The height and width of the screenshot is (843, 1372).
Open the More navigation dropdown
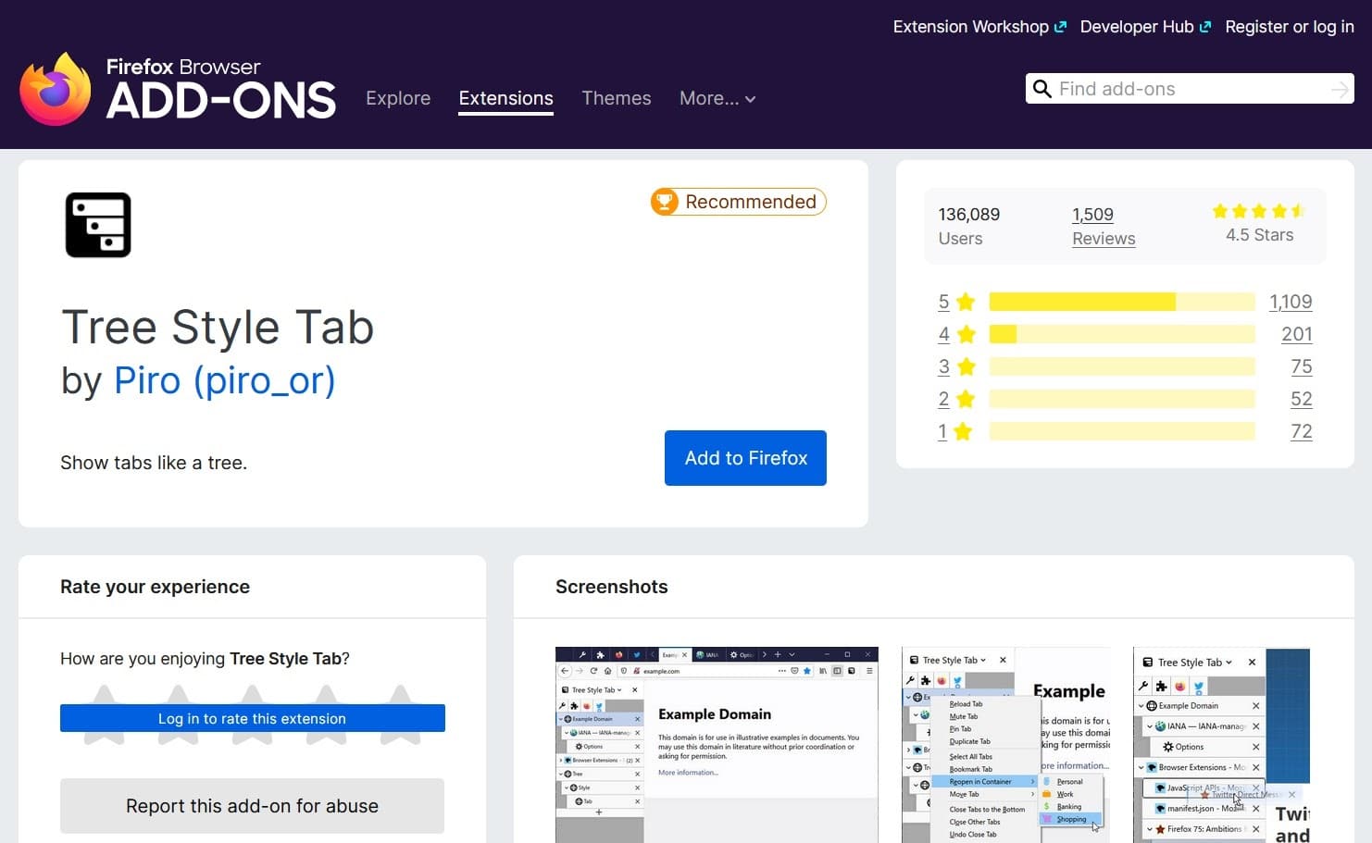(x=717, y=98)
